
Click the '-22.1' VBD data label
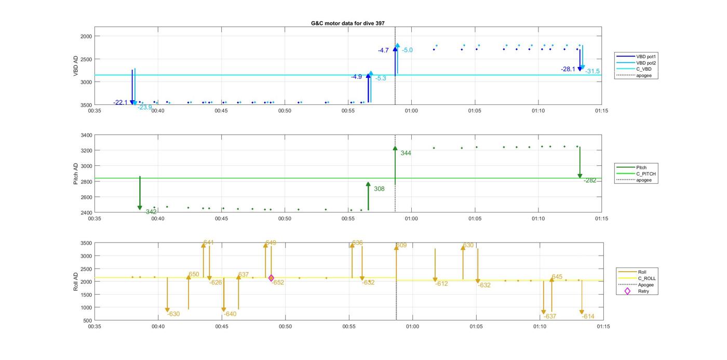point(120,102)
